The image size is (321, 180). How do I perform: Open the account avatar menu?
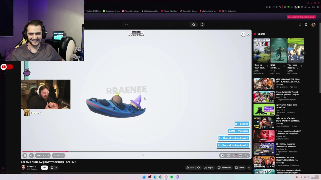[313, 24]
